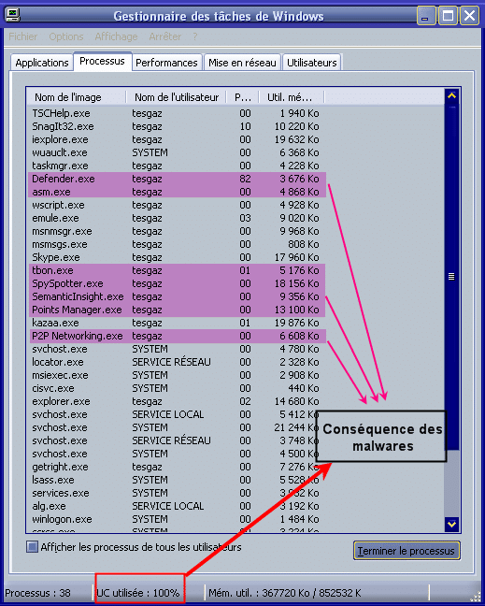Open the Arrêter menu
The height and width of the screenshot is (606, 485).
tap(165, 36)
